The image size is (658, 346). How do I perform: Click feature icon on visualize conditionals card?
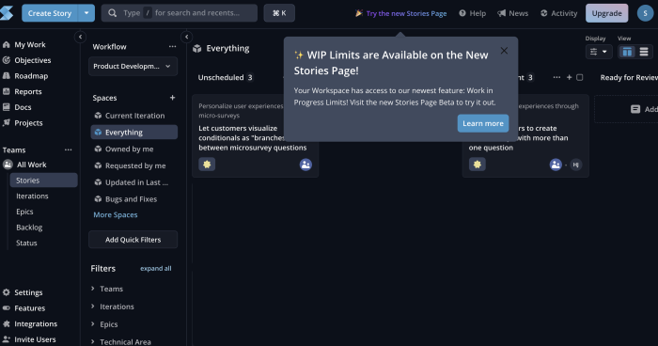point(207,165)
